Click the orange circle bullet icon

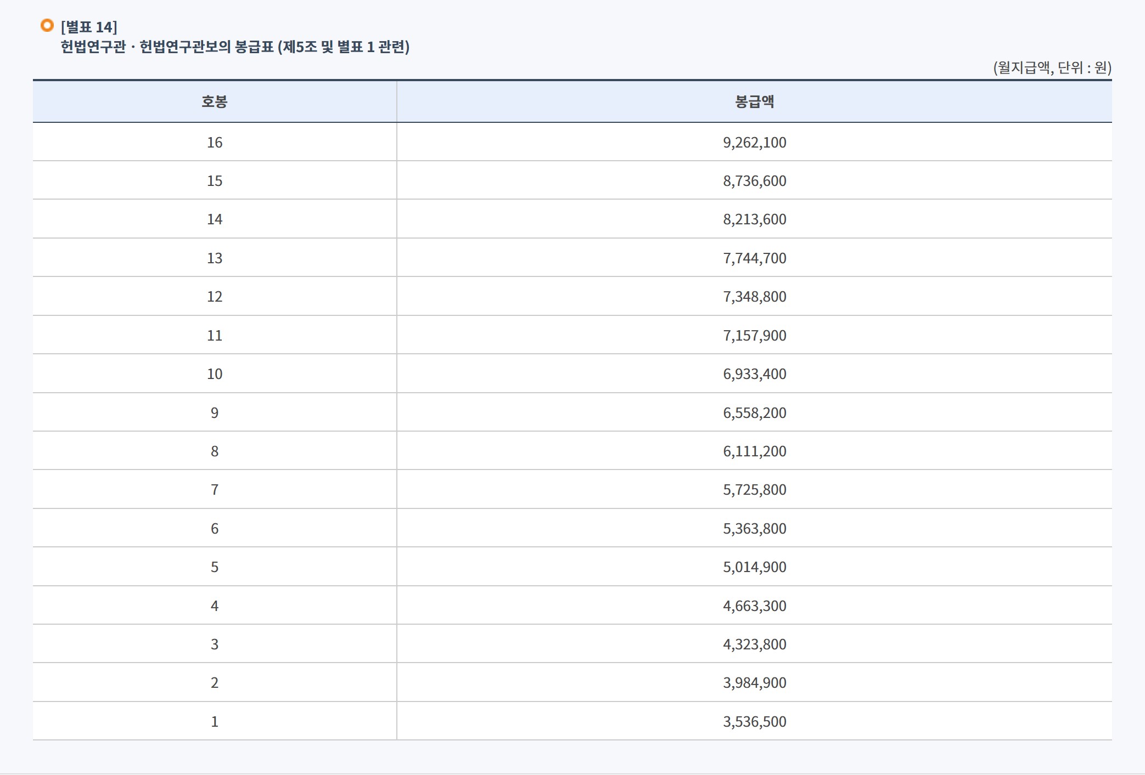[x=47, y=25]
